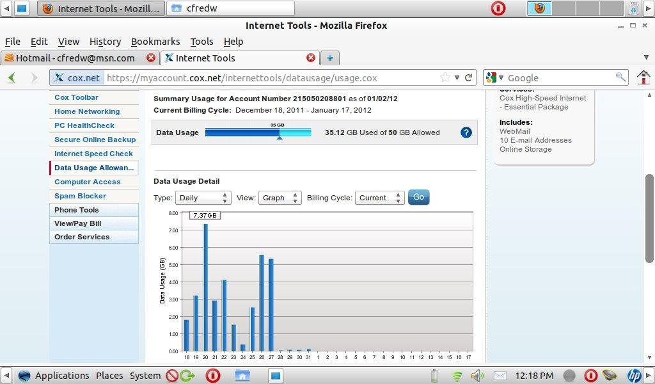This screenshot has width=655, height=384.
Task: Open the Home Networking link
Action: pyautogui.click(x=87, y=111)
